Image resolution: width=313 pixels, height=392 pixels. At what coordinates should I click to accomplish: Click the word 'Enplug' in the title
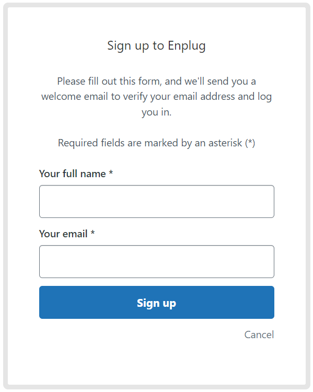click(x=187, y=47)
